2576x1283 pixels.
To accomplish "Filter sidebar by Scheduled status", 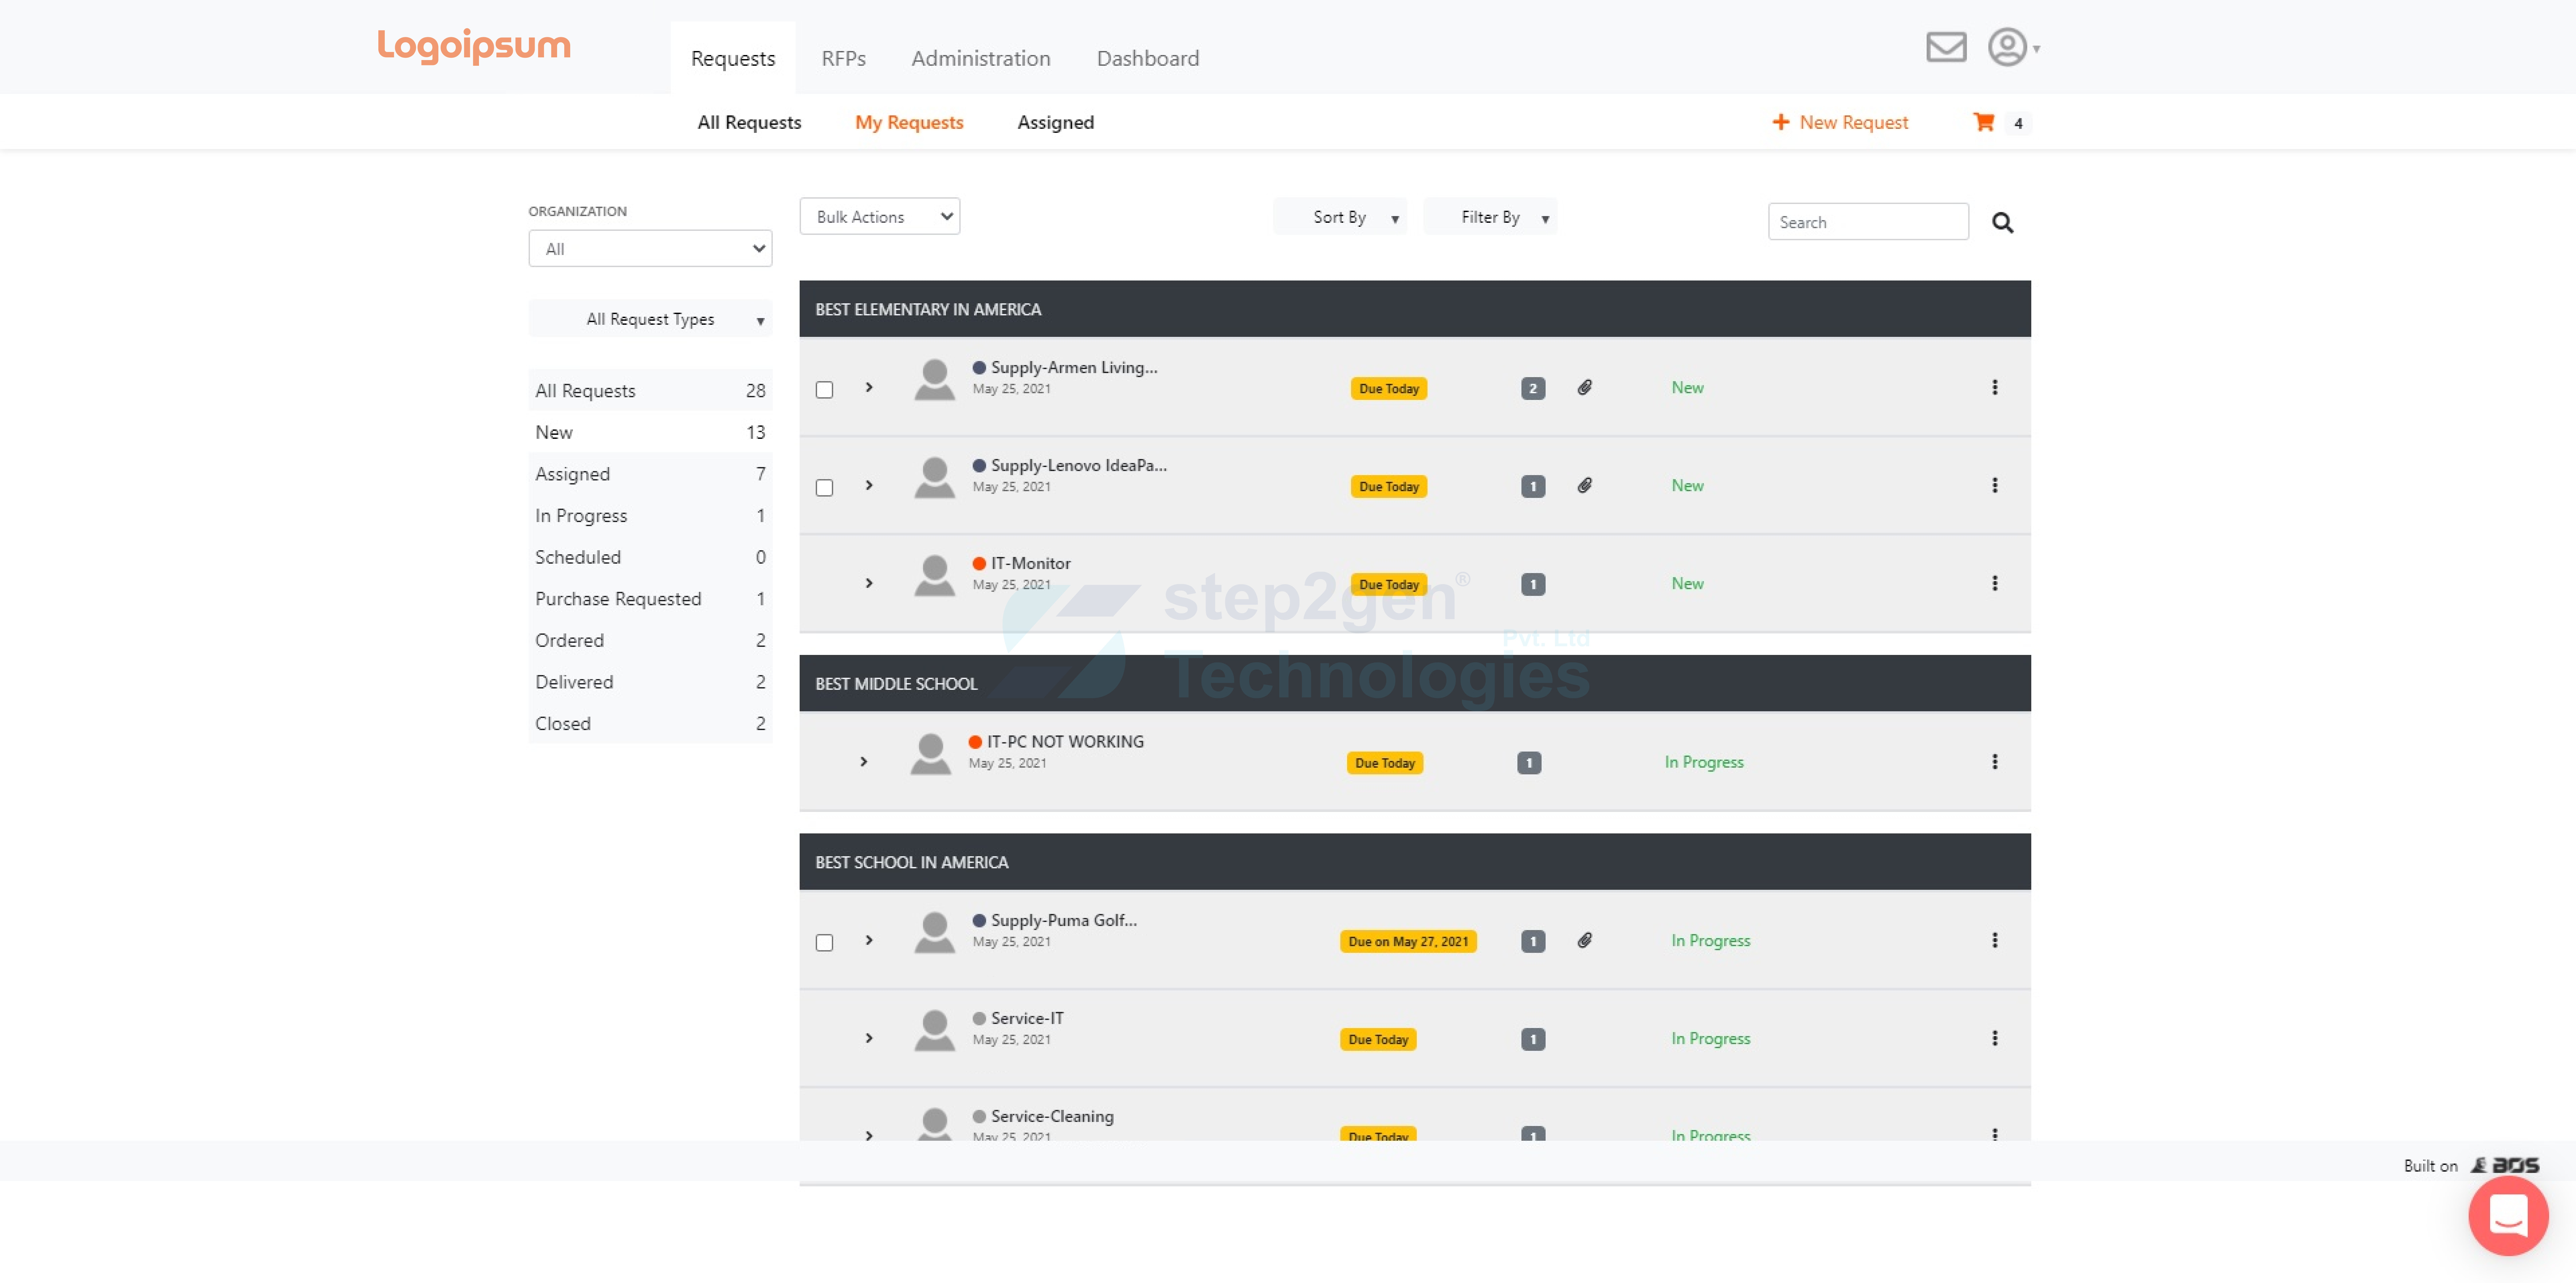I will (x=650, y=557).
